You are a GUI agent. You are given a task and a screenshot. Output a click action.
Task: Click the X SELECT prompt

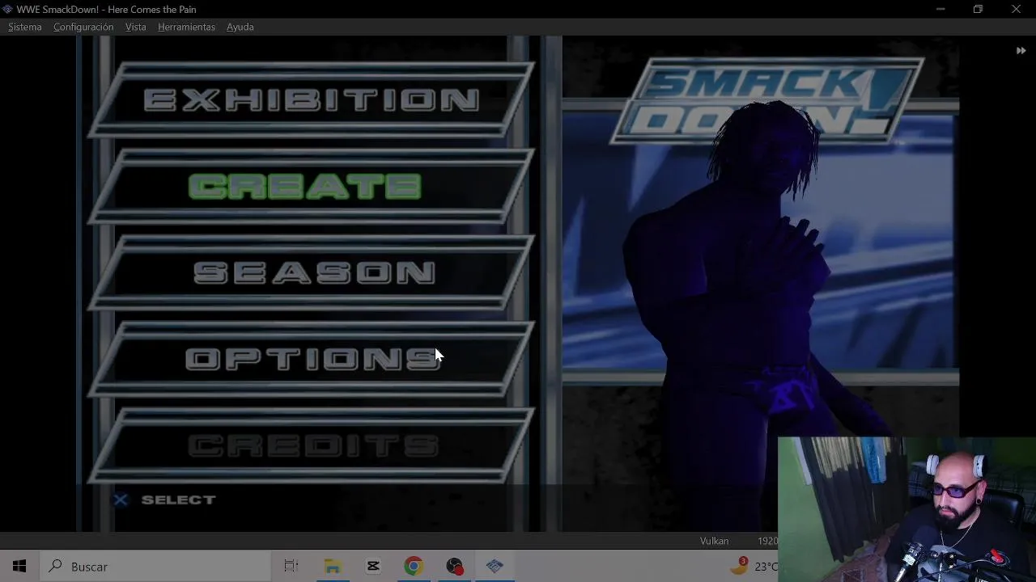point(165,500)
